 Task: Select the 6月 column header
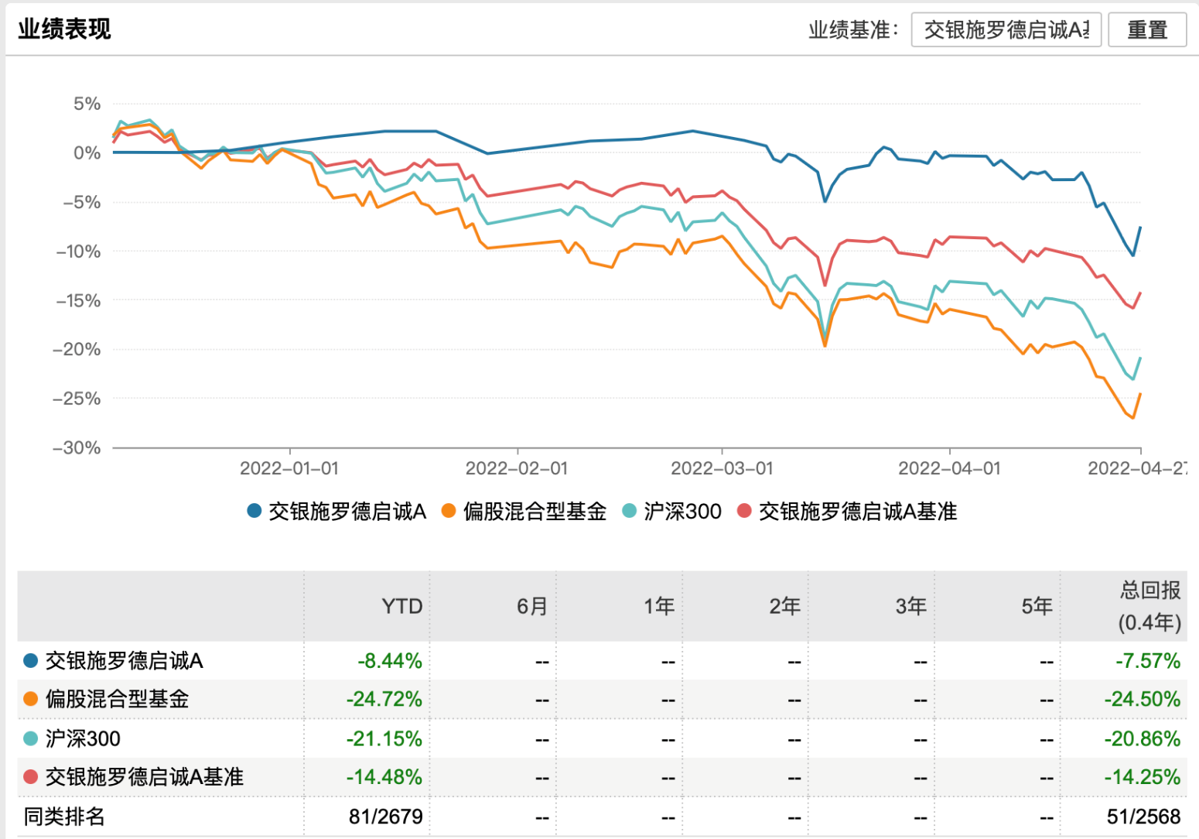click(532, 606)
